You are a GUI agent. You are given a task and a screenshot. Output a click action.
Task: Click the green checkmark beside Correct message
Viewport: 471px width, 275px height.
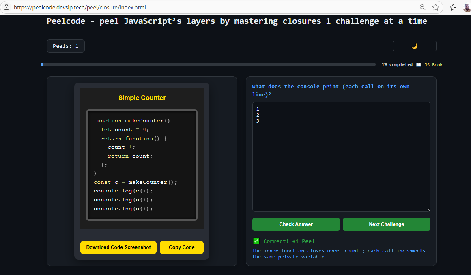click(x=256, y=241)
